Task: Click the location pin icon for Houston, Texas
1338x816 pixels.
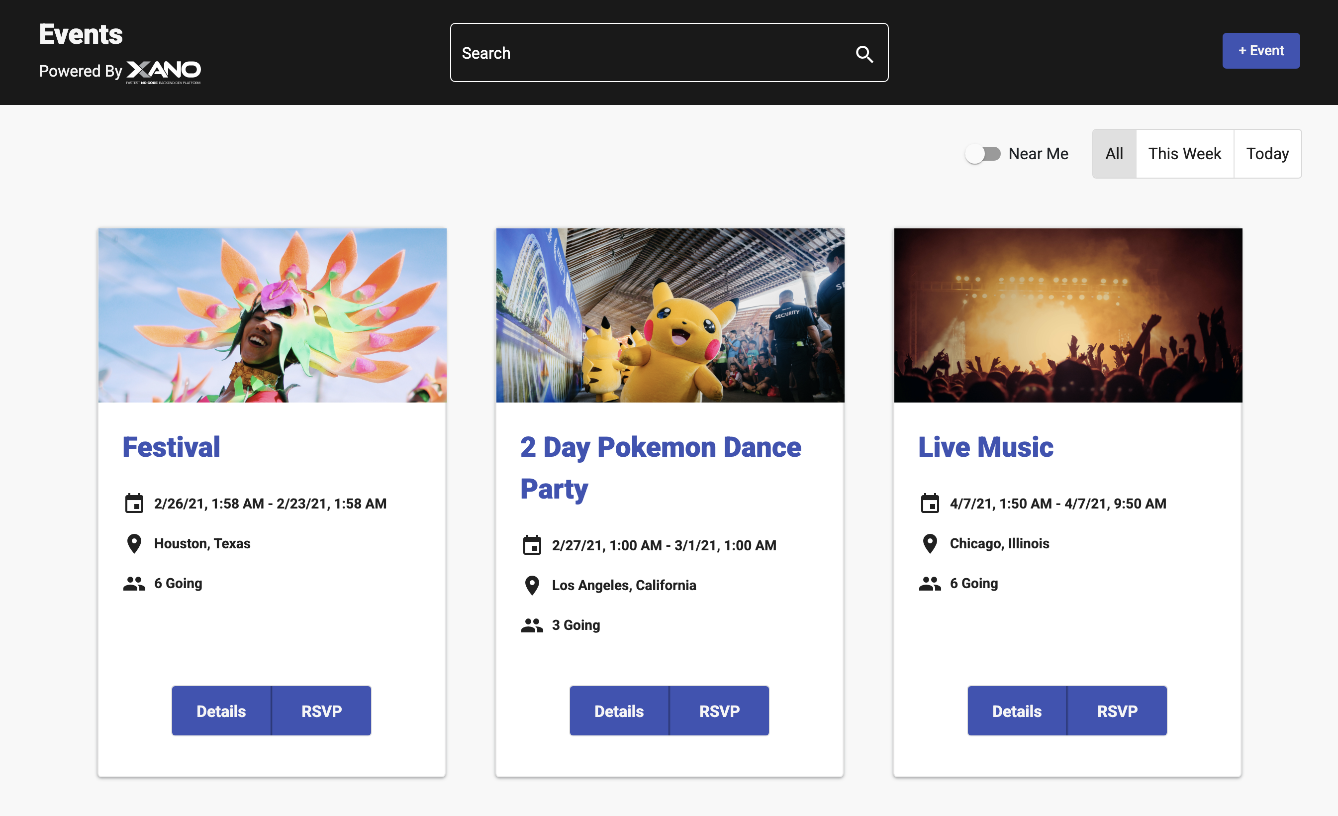Action: (134, 543)
